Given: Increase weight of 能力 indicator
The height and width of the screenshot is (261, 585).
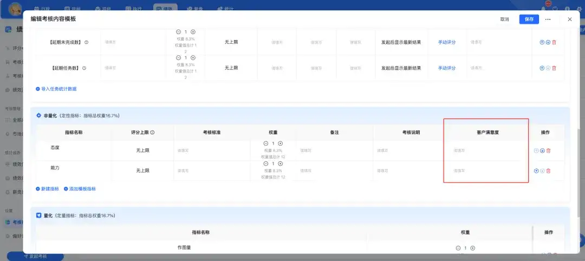Looking at the screenshot, I should pyautogui.click(x=281, y=164).
